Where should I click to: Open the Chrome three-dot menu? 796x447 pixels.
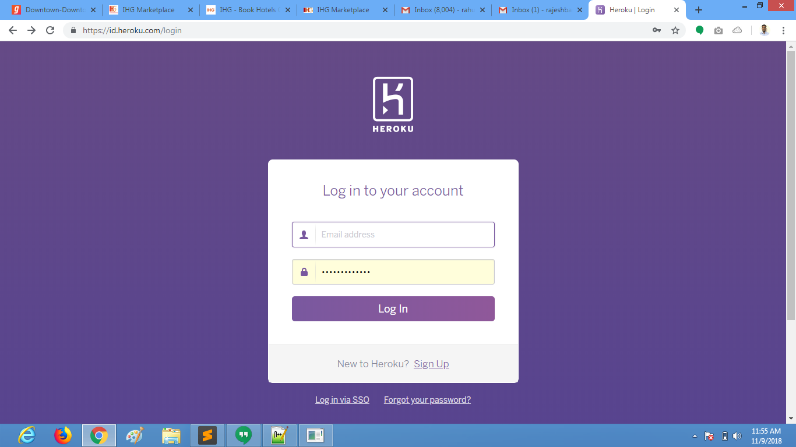click(x=784, y=29)
